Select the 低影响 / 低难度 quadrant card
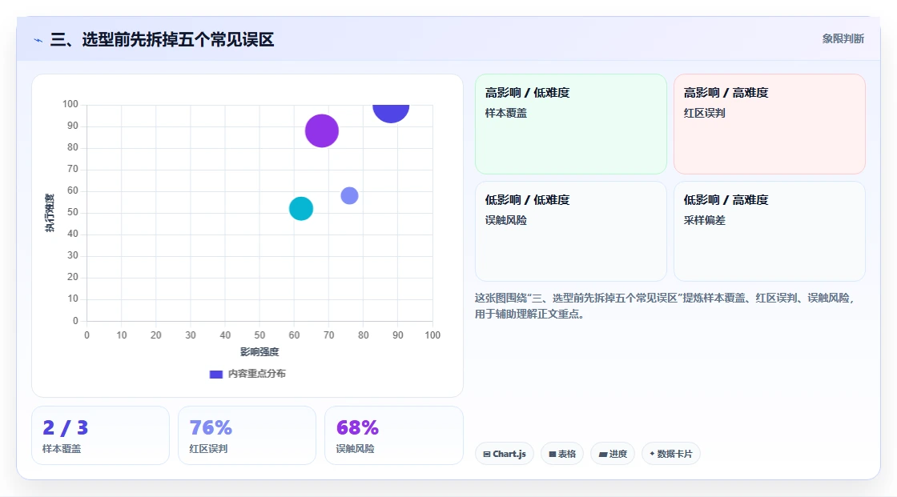 [x=571, y=231]
